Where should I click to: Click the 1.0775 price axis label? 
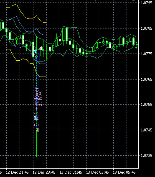click(147, 54)
